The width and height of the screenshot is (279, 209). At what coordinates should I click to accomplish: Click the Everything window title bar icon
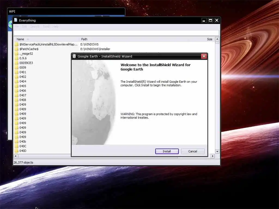pyautogui.click(x=16, y=20)
